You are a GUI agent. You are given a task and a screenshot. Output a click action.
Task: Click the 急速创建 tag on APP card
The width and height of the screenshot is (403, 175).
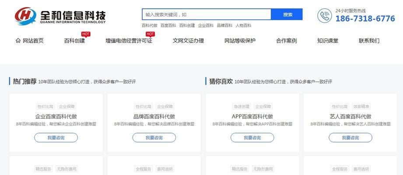click(x=242, y=106)
